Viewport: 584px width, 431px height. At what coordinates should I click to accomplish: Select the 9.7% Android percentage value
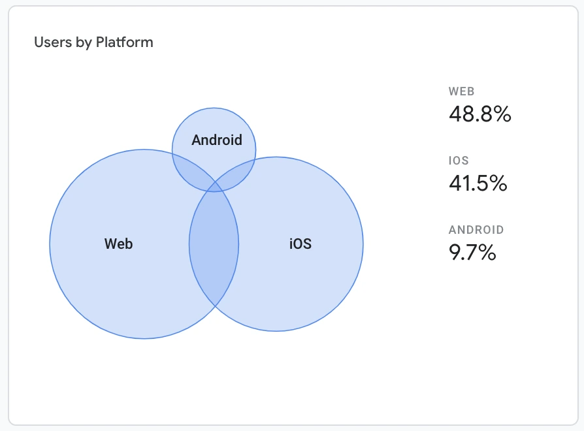click(x=472, y=252)
